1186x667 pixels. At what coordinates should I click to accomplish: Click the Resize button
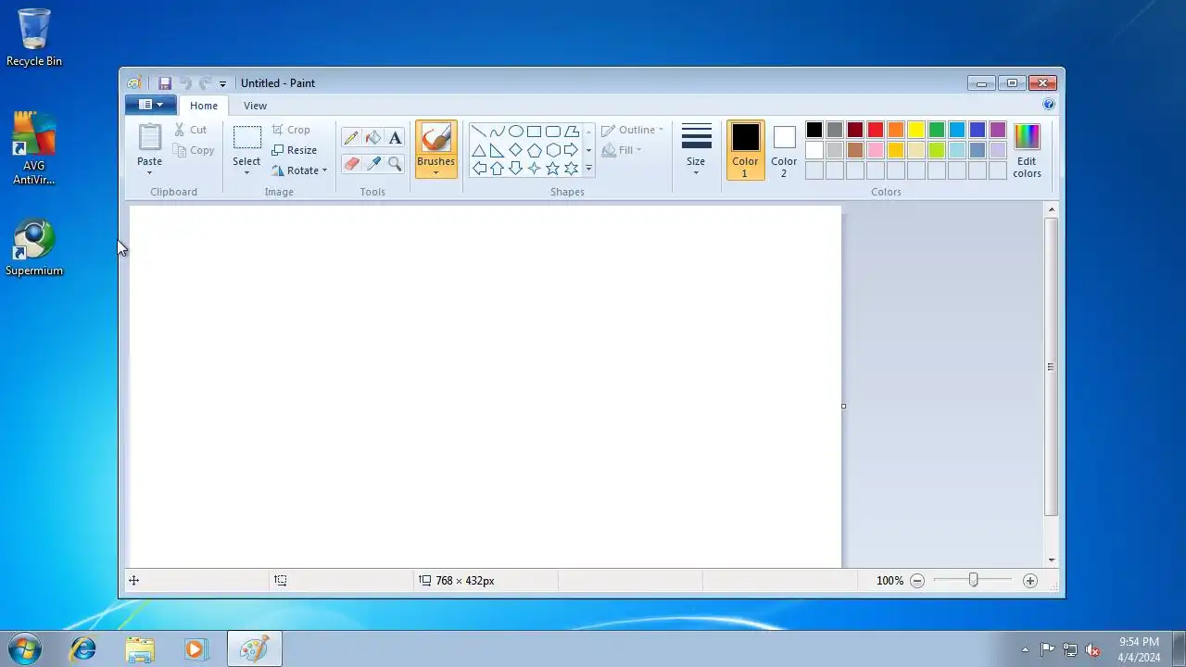click(x=295, y=150)
